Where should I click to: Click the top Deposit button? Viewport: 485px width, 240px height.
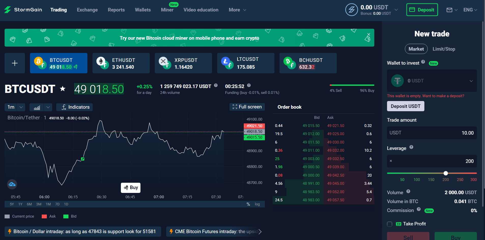coord(422,10)
